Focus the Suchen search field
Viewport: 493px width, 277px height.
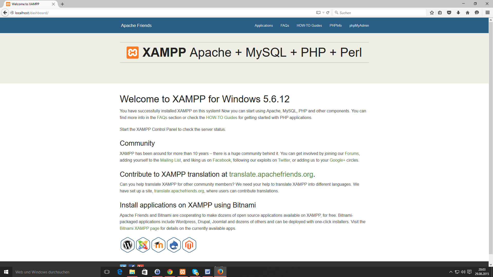click(x=380, y=13)
